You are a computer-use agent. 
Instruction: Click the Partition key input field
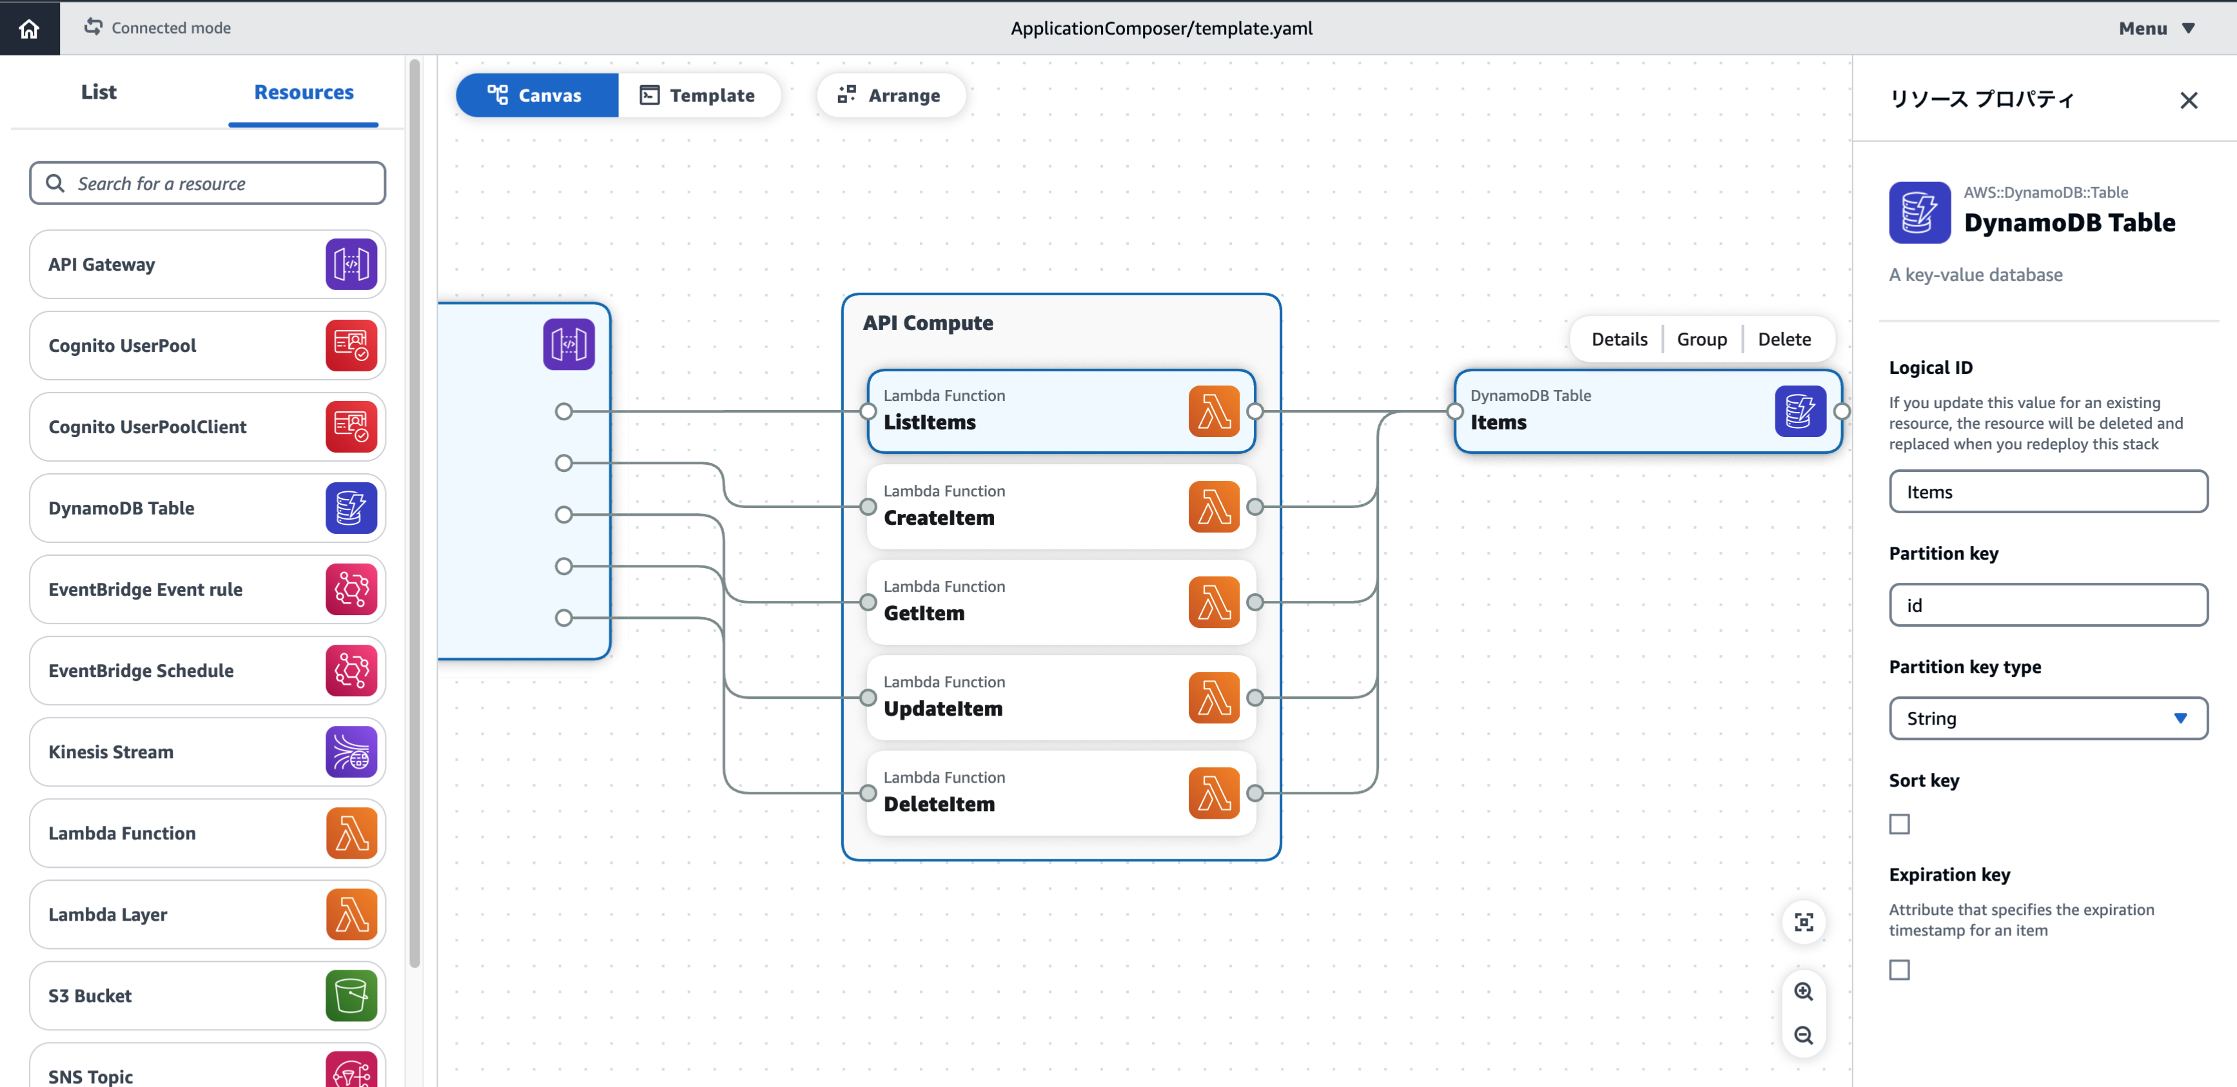2047,605
